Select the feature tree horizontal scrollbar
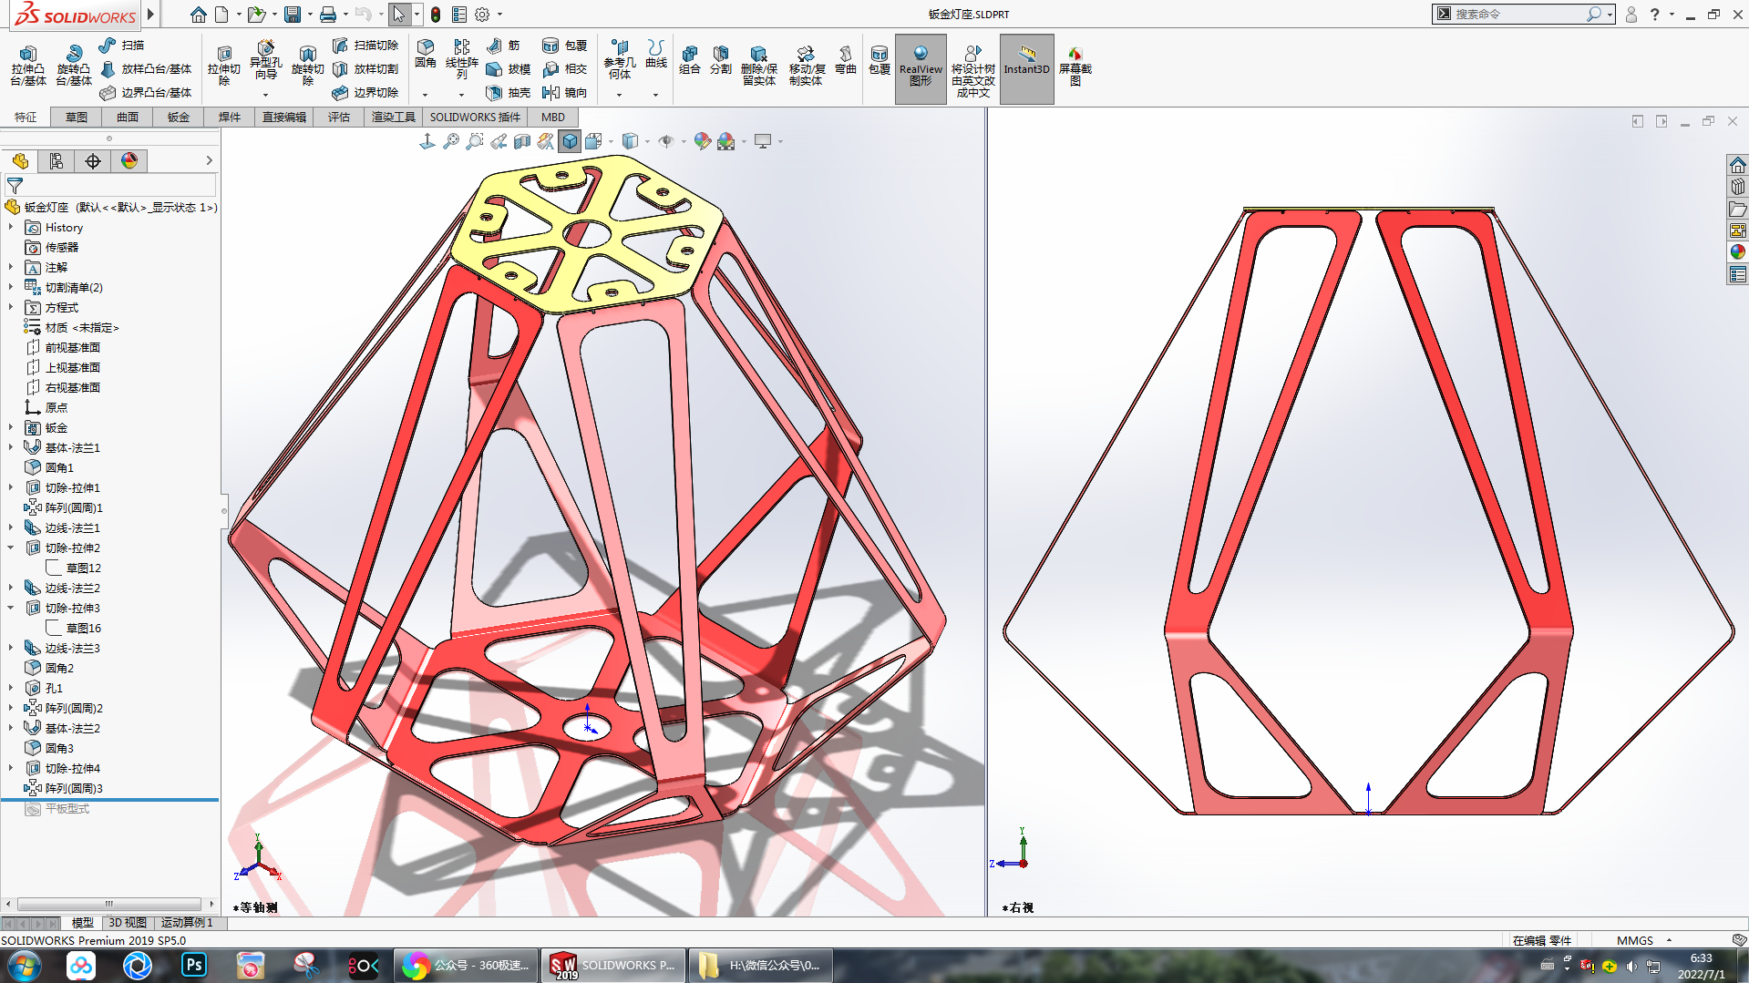This screenshot has width=1749, height=983. tap(109, 904)
